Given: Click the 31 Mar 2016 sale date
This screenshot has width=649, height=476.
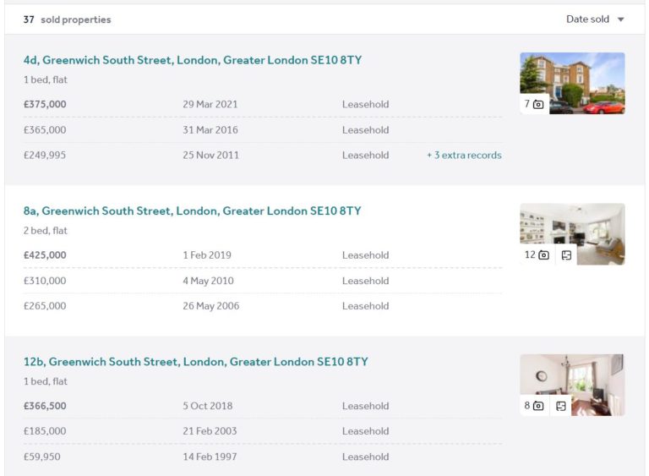Looking at the screenshot, I should 210,129.
